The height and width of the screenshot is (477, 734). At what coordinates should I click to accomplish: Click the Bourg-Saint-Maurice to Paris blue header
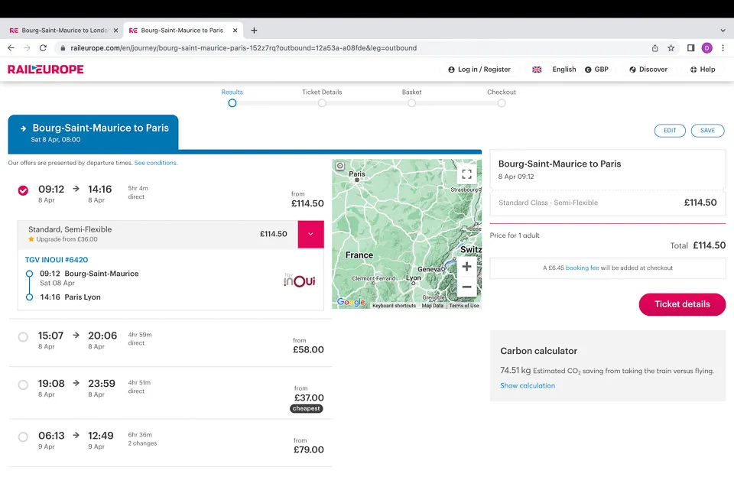(93, 132)
